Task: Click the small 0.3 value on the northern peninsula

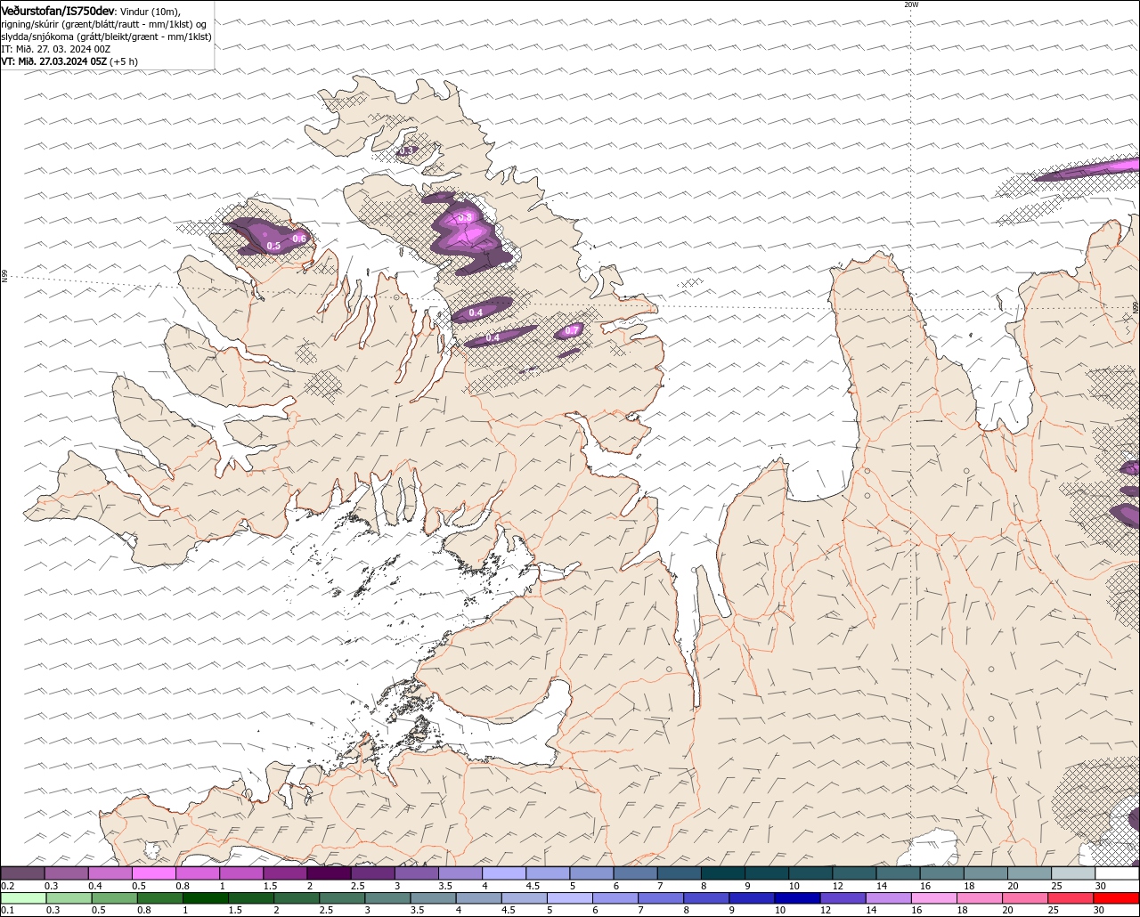Action: click(x=406, y=150)
